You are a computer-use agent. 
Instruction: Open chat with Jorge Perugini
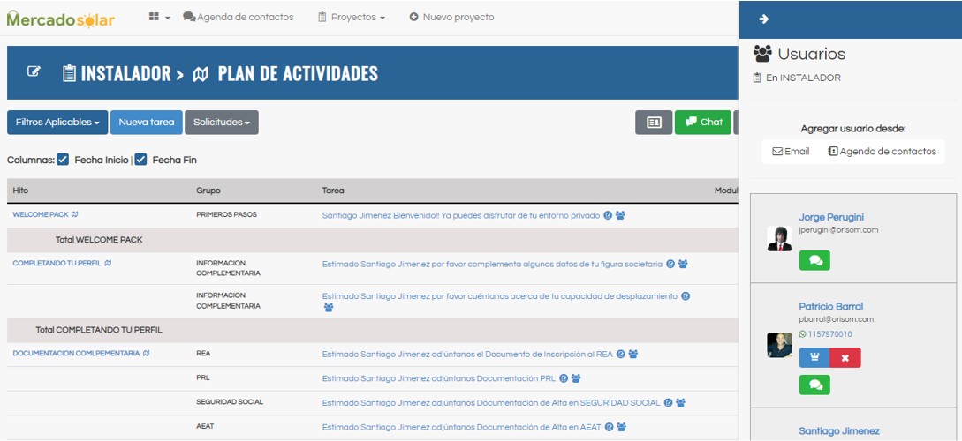coord(814,260)
